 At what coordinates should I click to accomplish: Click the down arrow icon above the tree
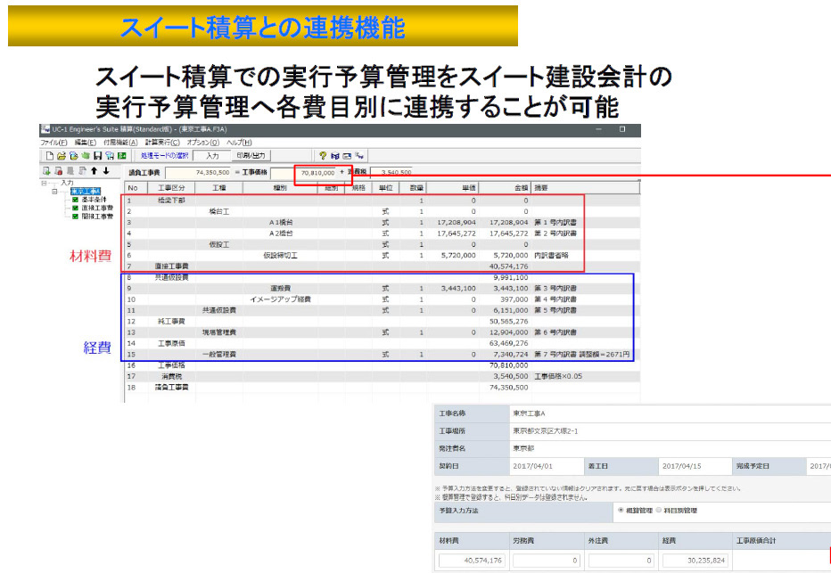point(106,170)
